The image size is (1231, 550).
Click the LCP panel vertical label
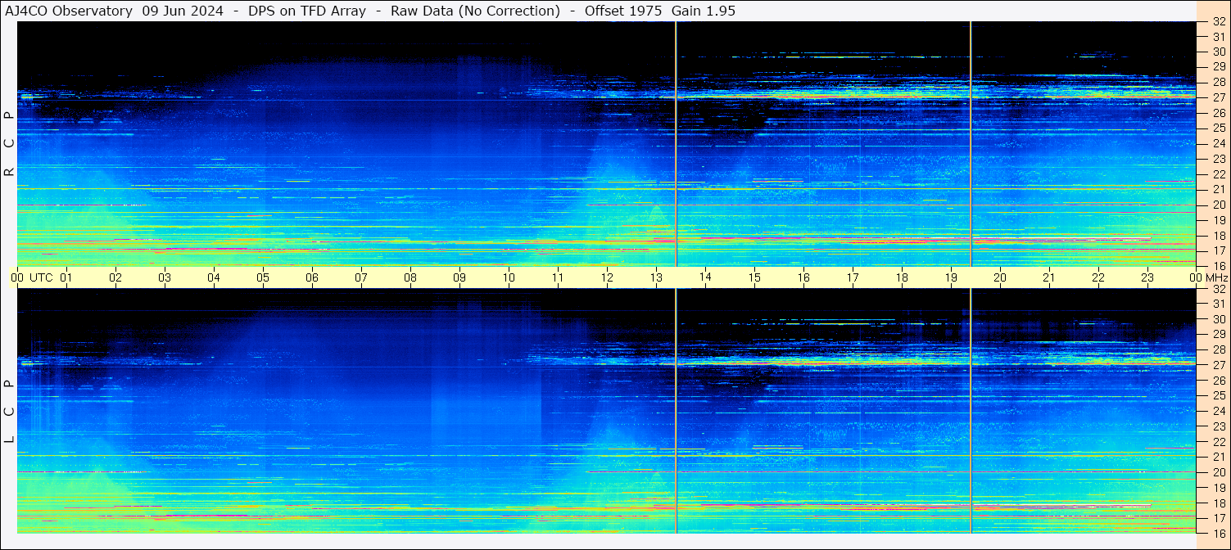(9, 411)
